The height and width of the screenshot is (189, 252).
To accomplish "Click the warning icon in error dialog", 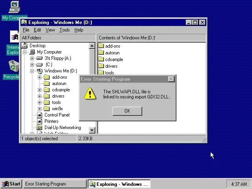I will coord(90,94).
